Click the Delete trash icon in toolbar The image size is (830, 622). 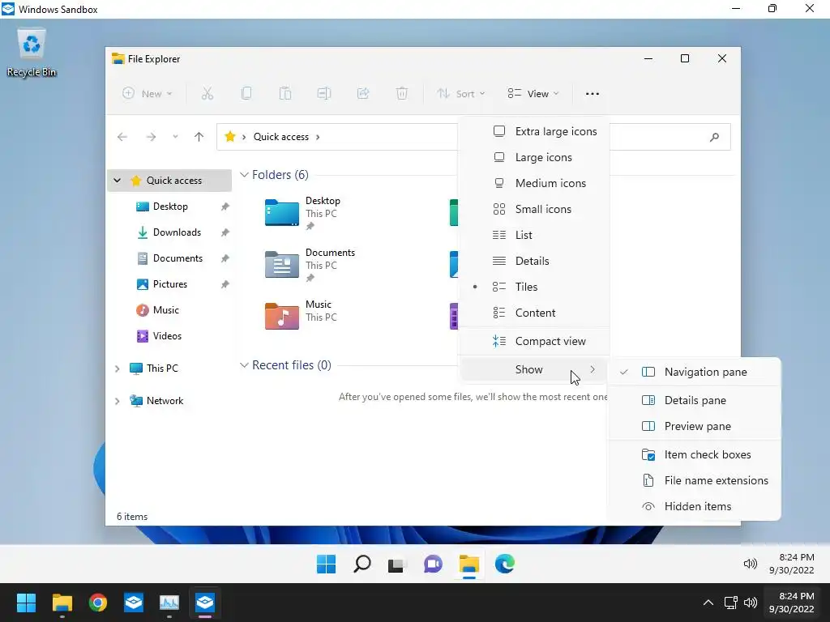pos(402,94)
